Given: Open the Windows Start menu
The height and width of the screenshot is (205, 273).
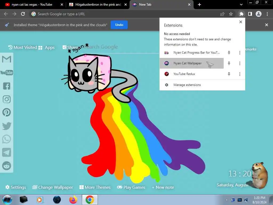Looking at the screenshot, I should pos(7,200).
